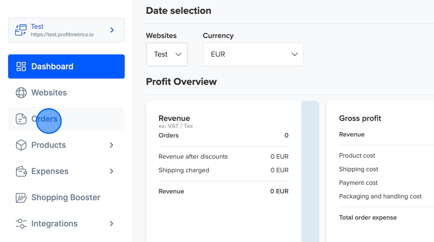Open the Websites dropdown showing Test
The width and height of the screenshot is (434, 242).
pyautogui.click(x=167, y=54)
